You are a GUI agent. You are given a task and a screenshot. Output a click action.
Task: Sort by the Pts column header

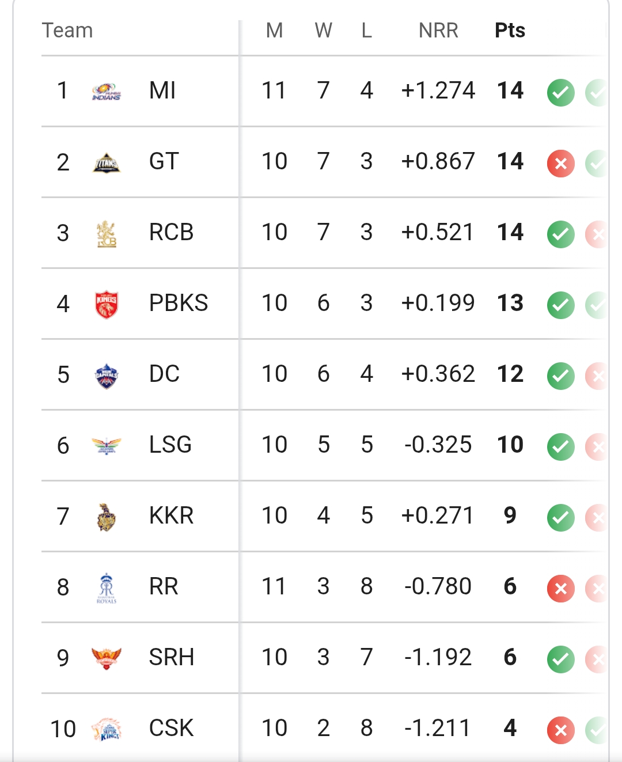510,31
